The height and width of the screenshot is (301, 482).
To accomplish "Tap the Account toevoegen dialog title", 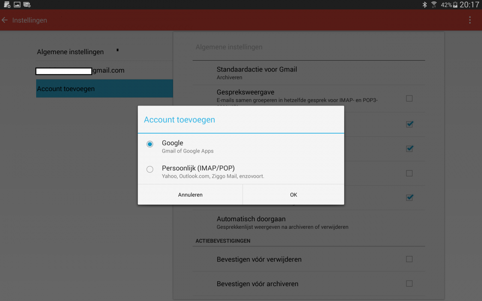I will (180, 120).
